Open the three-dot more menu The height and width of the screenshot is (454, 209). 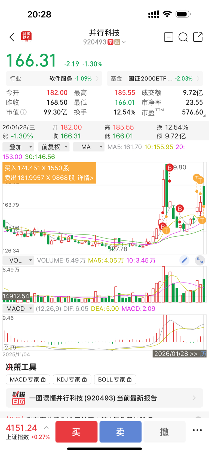click(x=197, y=430)
